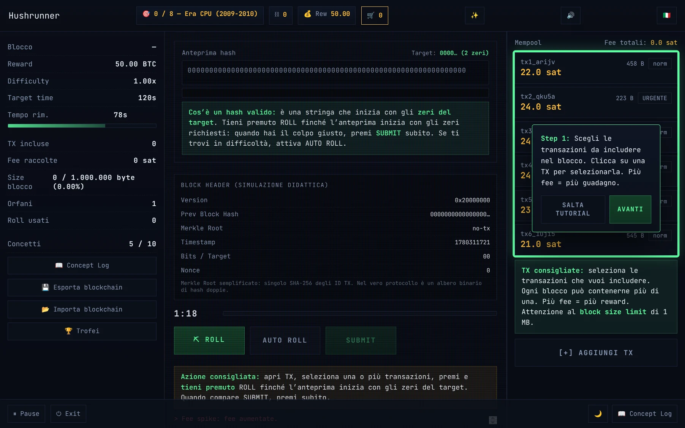Open the shopping cart showing 0
This screenshot has width=685, height=428.
point(375,16)
